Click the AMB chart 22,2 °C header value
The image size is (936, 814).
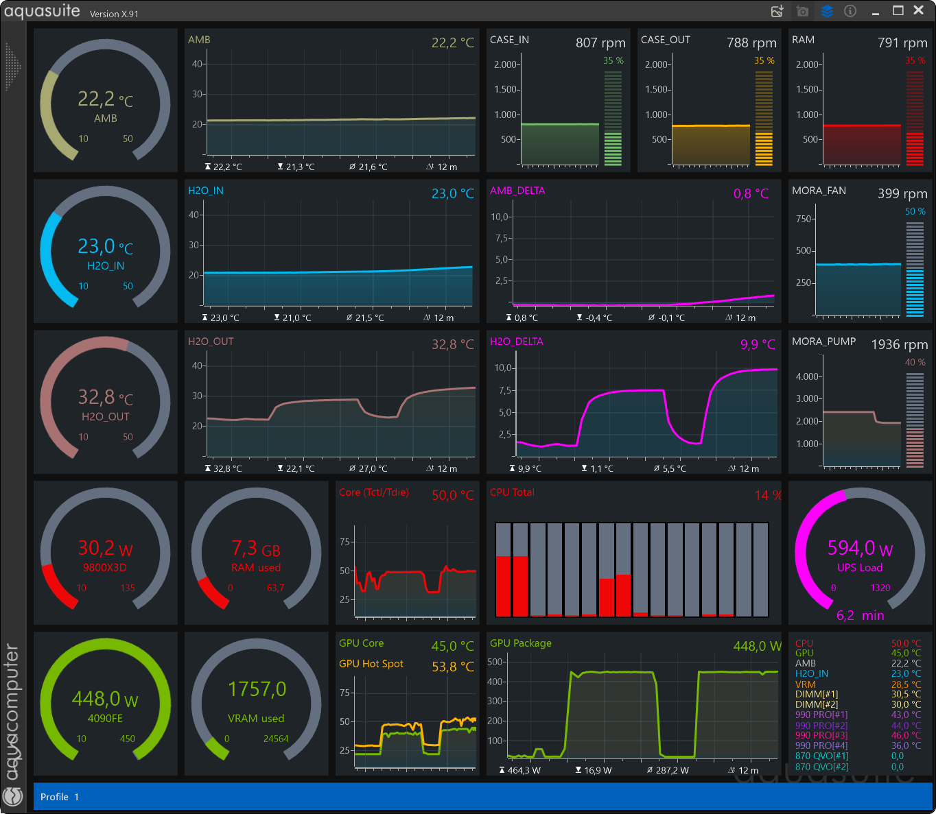452,43
